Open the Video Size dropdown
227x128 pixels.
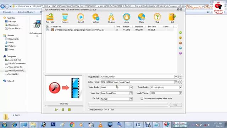coord(131,93)
